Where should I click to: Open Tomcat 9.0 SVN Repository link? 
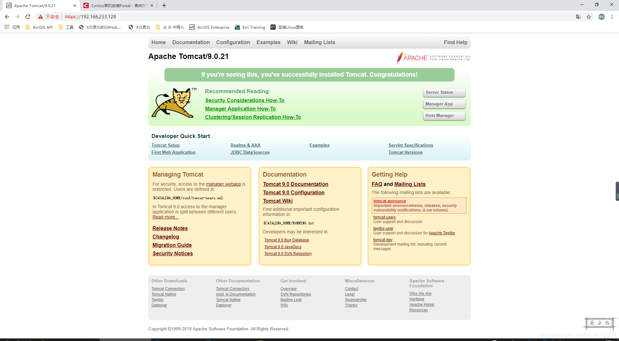coord(288,254)
